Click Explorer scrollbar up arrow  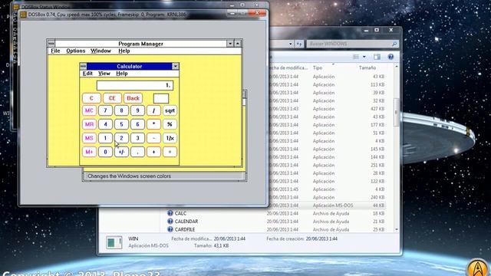(397, 67)
